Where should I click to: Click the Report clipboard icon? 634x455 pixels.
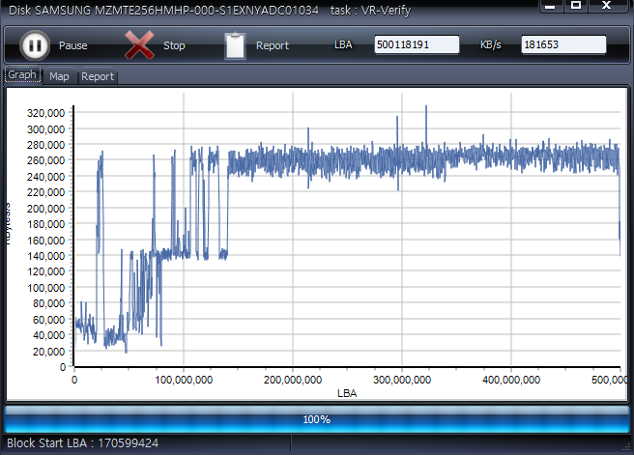point(235,45)
